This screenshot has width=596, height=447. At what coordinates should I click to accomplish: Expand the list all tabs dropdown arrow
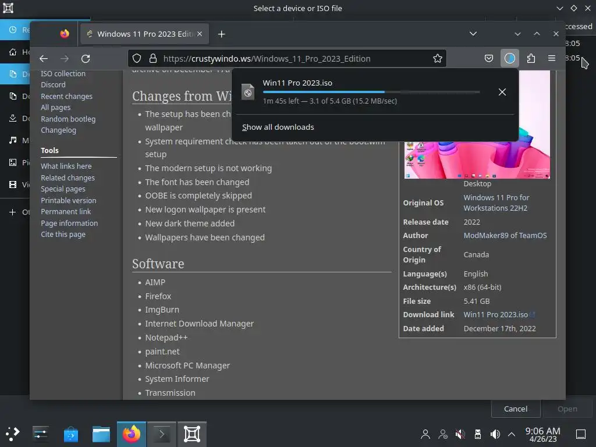pyautogui.click(x=473, y=34)
